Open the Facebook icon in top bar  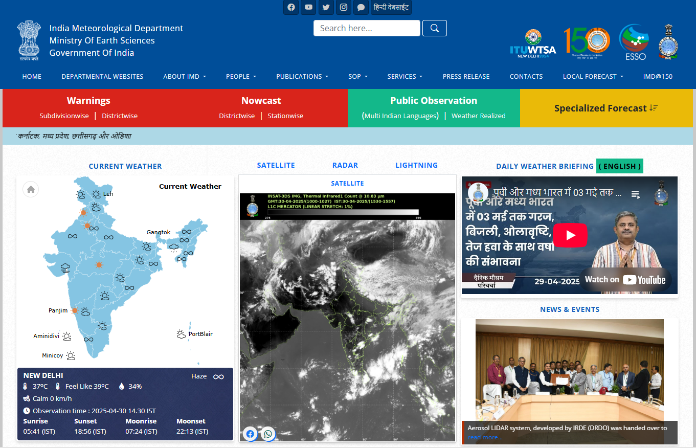291,7
